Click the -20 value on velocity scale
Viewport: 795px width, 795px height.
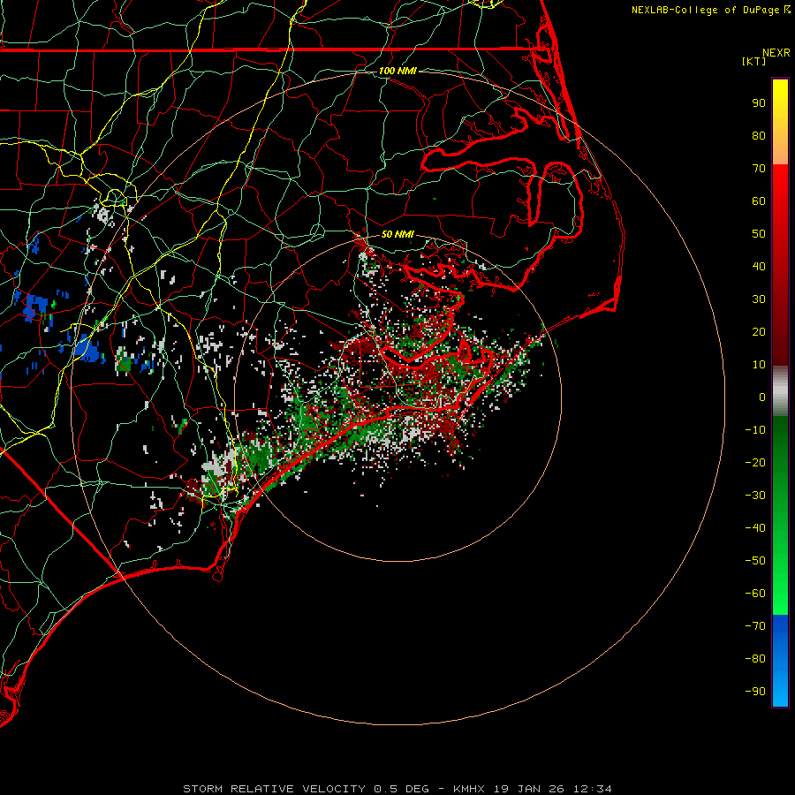pos(755,463)
